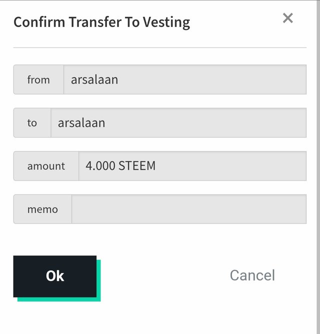The image size is (320, 334).
Task: Select the amount field showing 4.000 STEEM
Action: (x=192, y=166)
